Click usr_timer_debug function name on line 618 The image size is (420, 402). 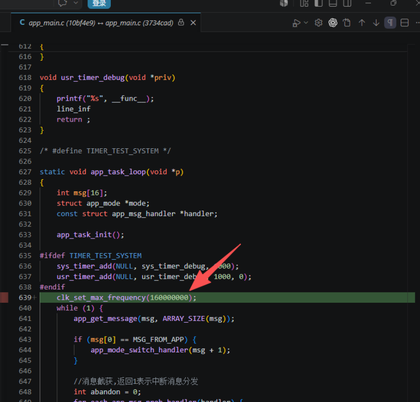(x=93, y=78)
